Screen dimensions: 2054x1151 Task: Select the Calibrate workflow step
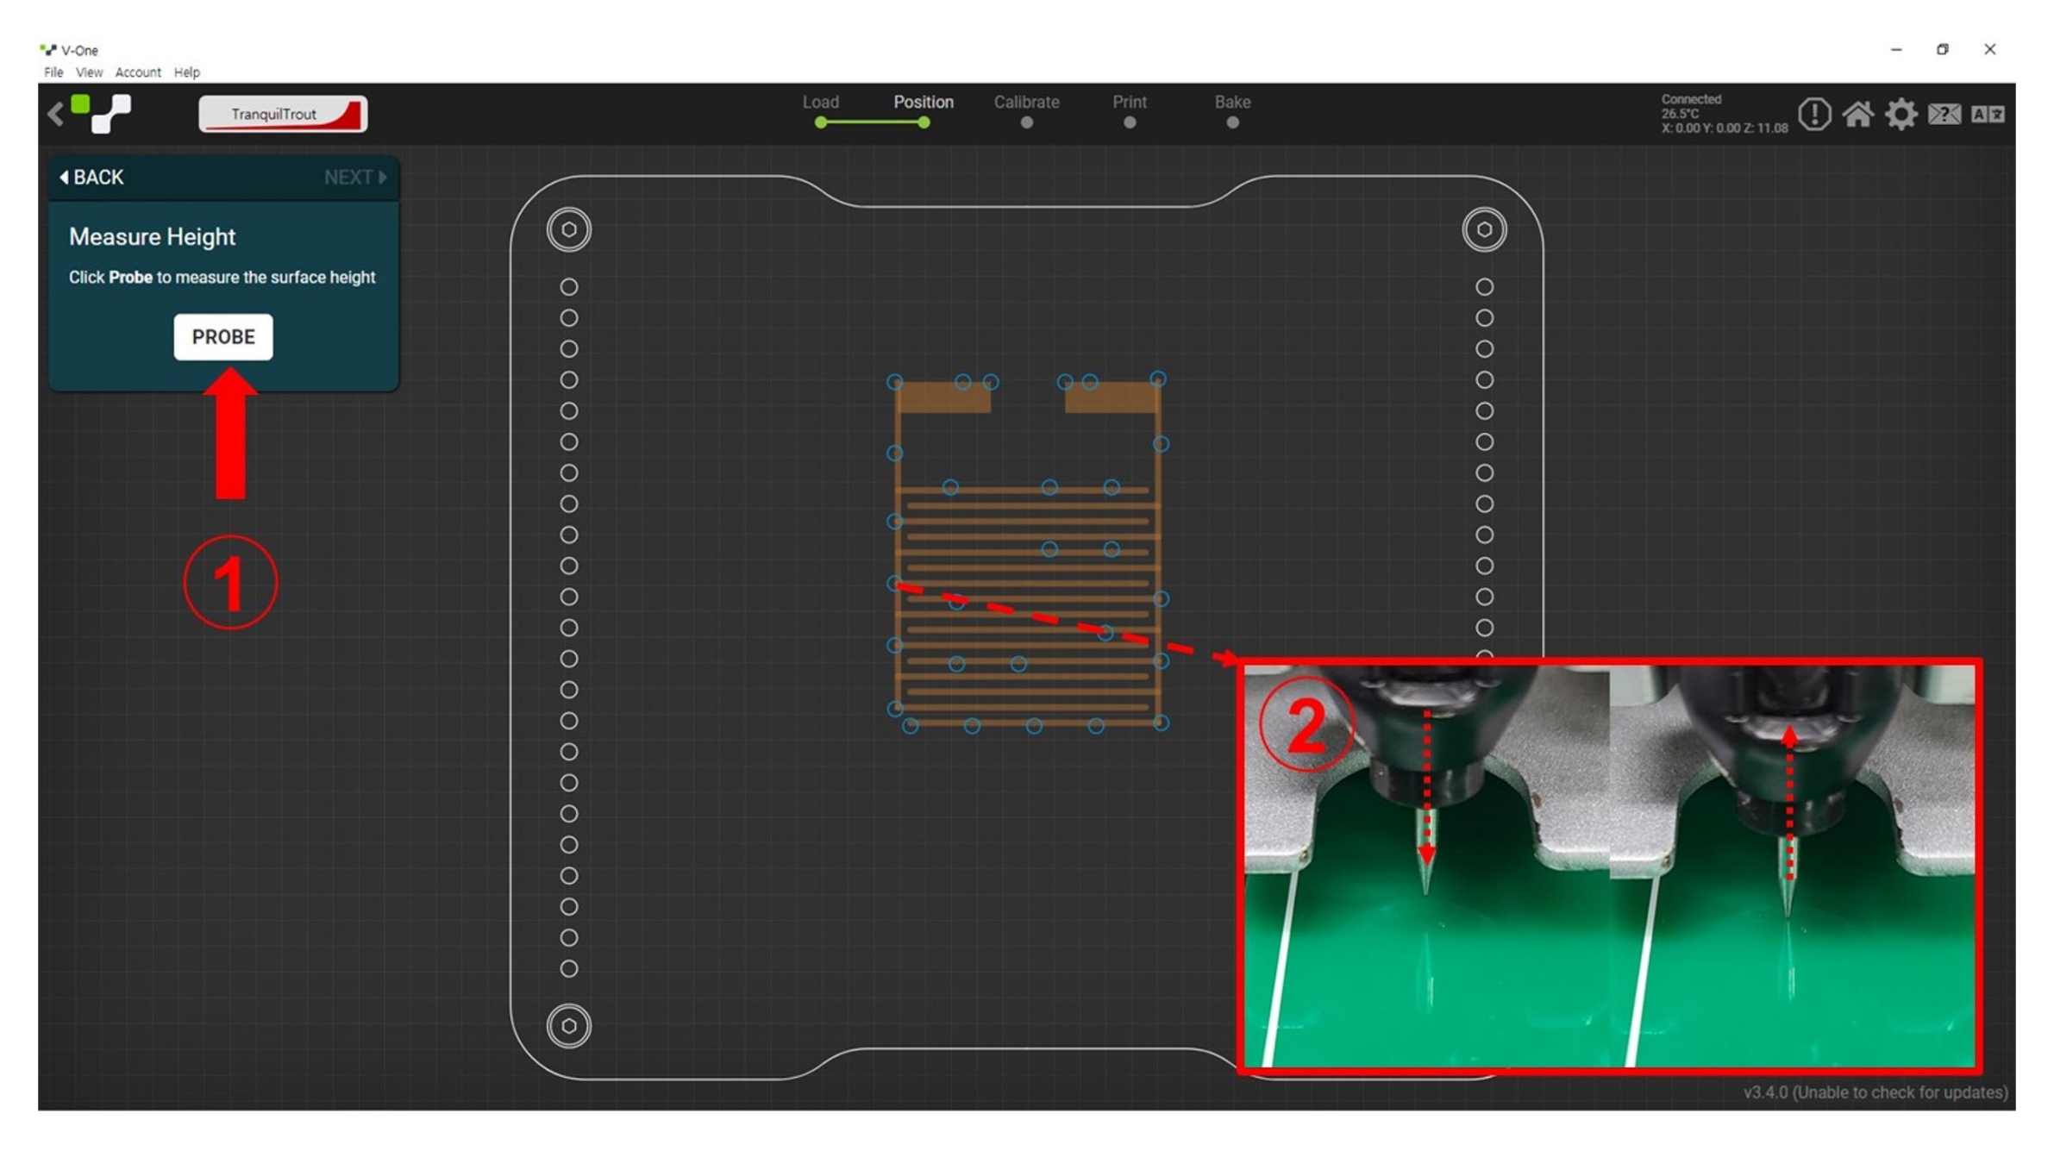point(1026,103)
